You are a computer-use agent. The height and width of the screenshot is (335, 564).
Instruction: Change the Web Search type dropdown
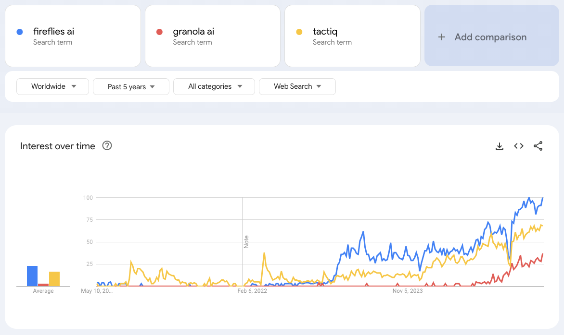click(x=297, y=86)
